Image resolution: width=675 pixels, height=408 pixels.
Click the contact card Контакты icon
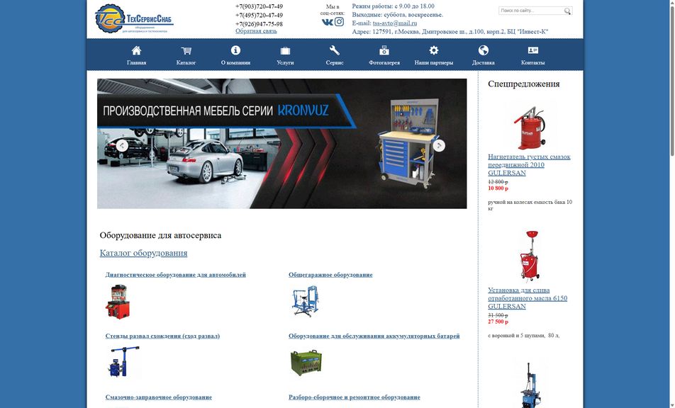tap(533, 50)
